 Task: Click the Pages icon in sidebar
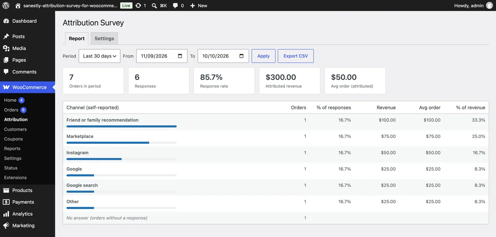point(6,60)
